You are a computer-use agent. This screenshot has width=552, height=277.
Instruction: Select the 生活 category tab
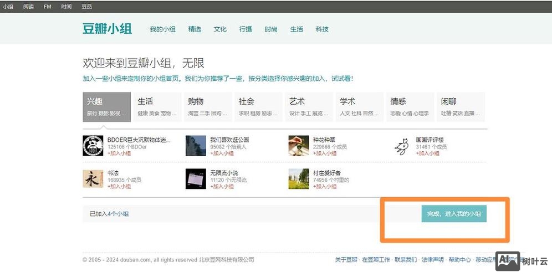pos(157,107)
